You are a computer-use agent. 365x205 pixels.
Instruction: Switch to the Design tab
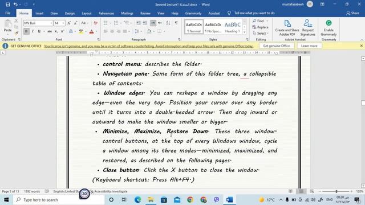[70, 13]
